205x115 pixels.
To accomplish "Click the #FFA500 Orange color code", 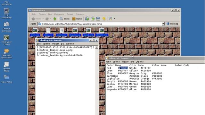I will pos(157,79).
